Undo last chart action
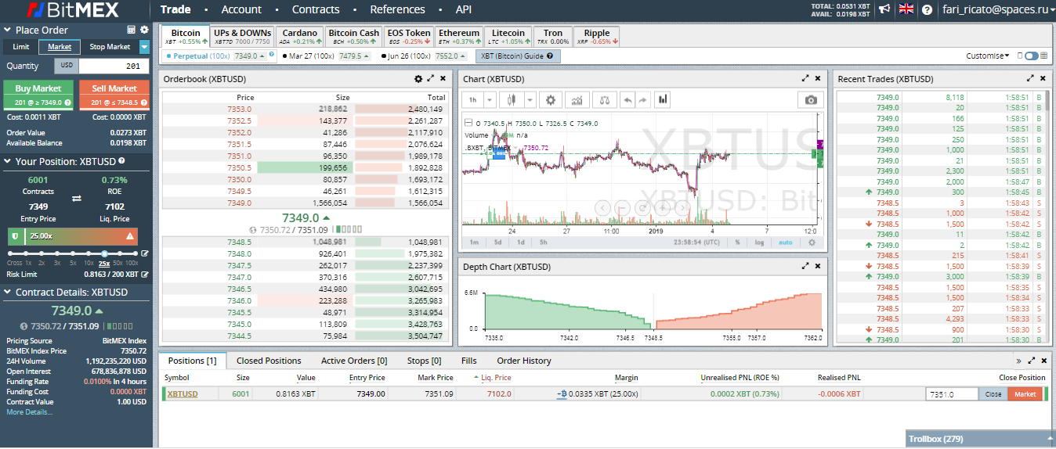This screenshot has height=449, width=1056. pyautogui.click(x=627, y=100)
